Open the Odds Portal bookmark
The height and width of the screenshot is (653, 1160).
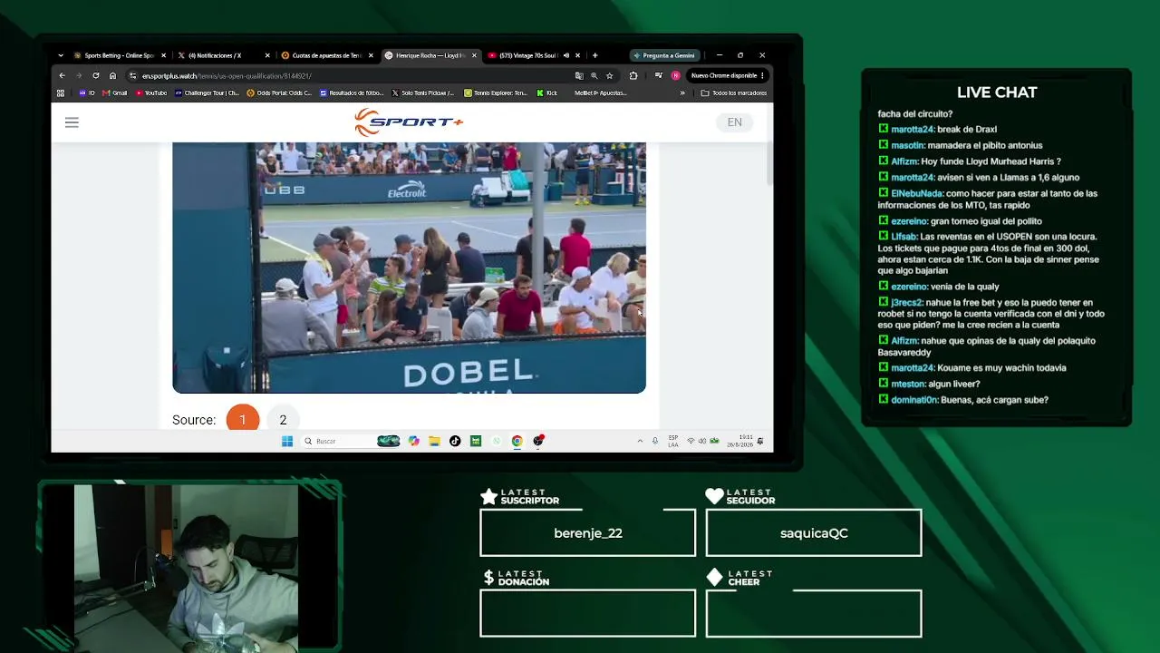click(280, 93)
